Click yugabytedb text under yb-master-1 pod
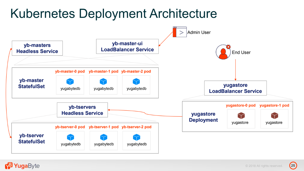The width and height of the screenshot is (304, 171). (x=103, y=89)
